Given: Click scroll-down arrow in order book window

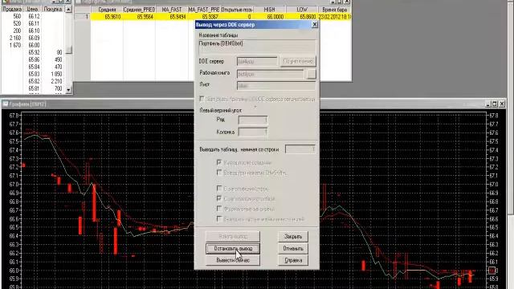Looking at the screenshot, I should coord(68,89).
